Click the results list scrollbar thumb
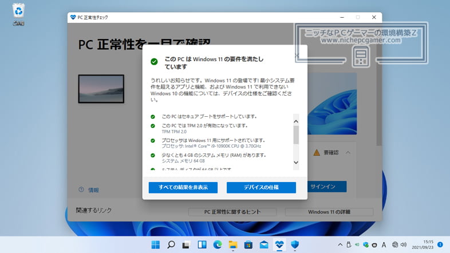Viewport: 450px width, 253px height. [x=296, y=135]
